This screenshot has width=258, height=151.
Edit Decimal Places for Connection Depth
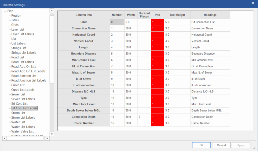click(x=144, y=117)
